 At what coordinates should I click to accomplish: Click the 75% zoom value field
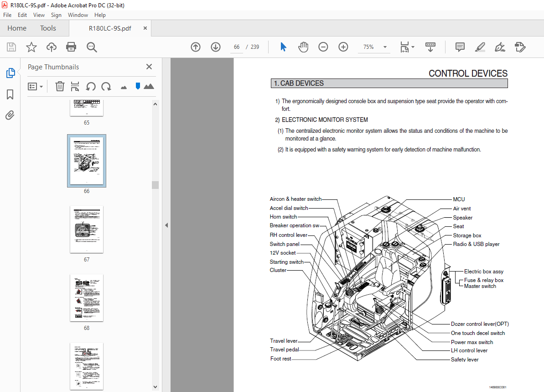368,47
